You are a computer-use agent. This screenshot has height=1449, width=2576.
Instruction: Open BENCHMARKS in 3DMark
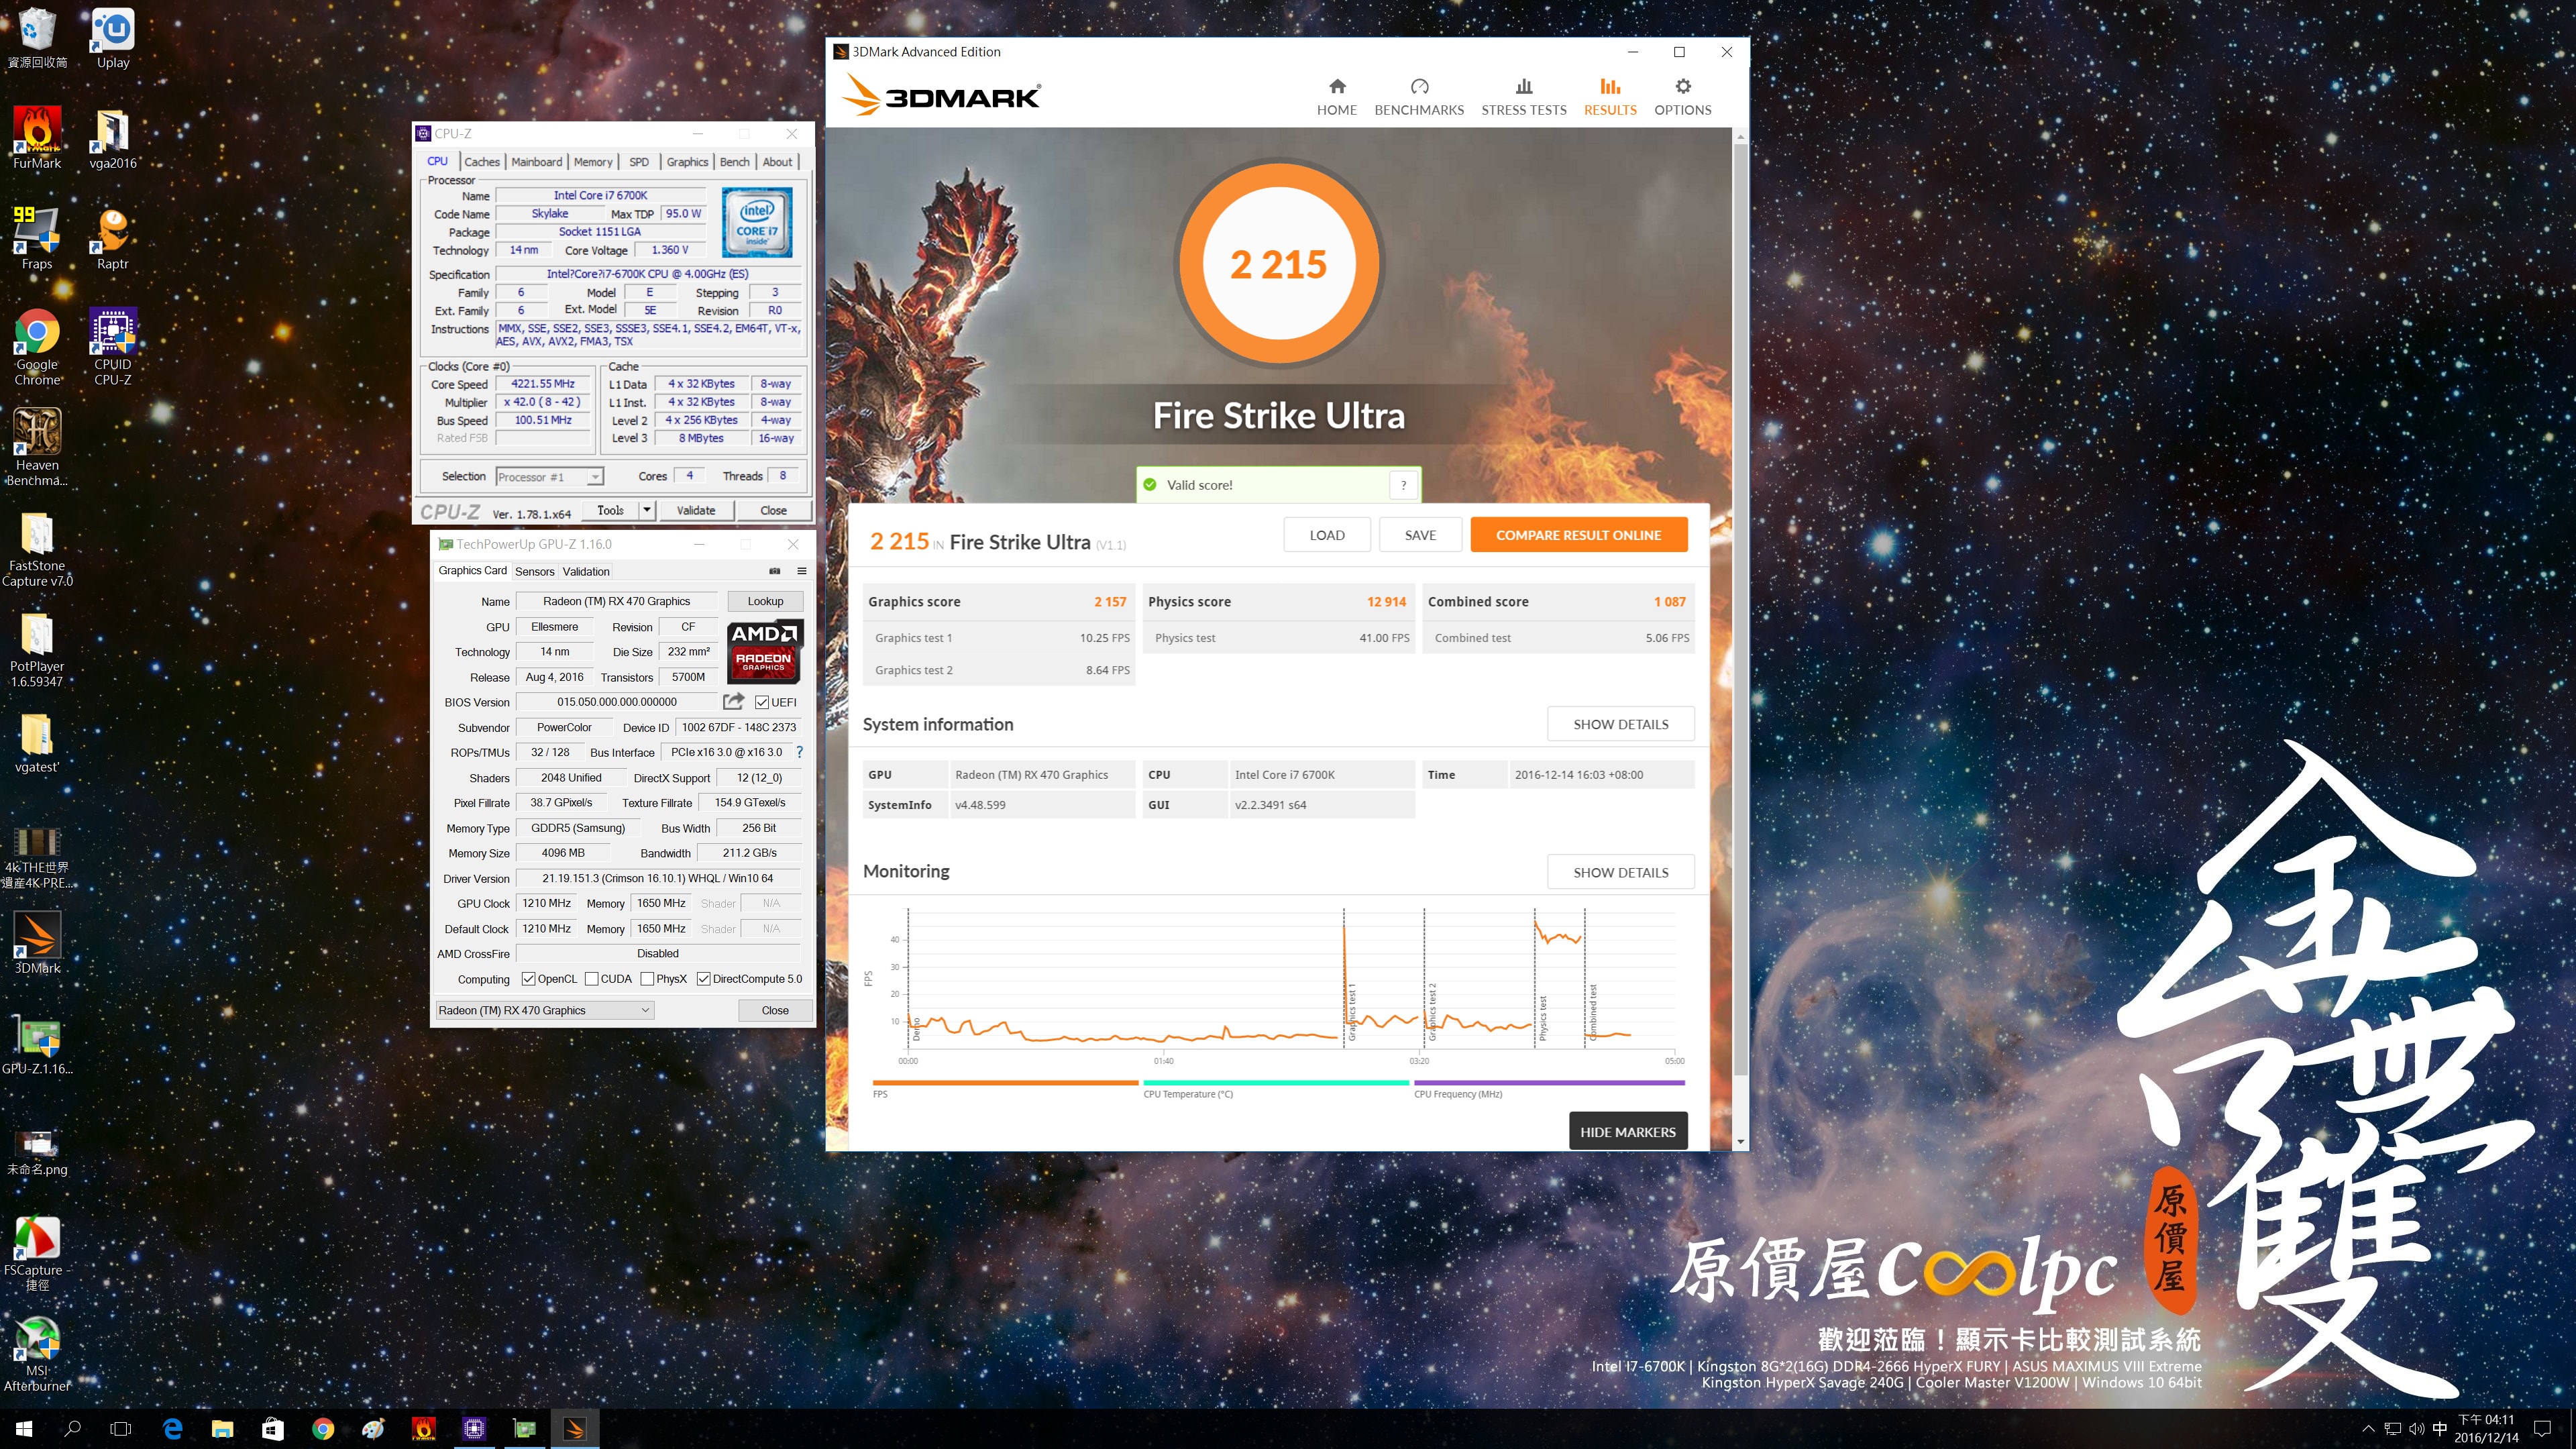[1419, 97]
